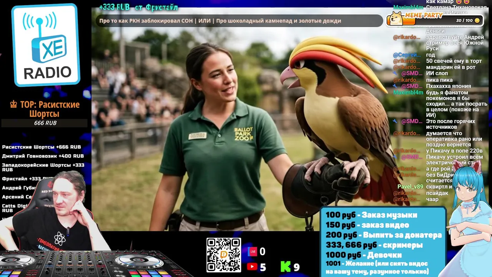Click the 666 RUB top donation amount
This screenshot has width=492, height=277.
(x=45, y=123)
